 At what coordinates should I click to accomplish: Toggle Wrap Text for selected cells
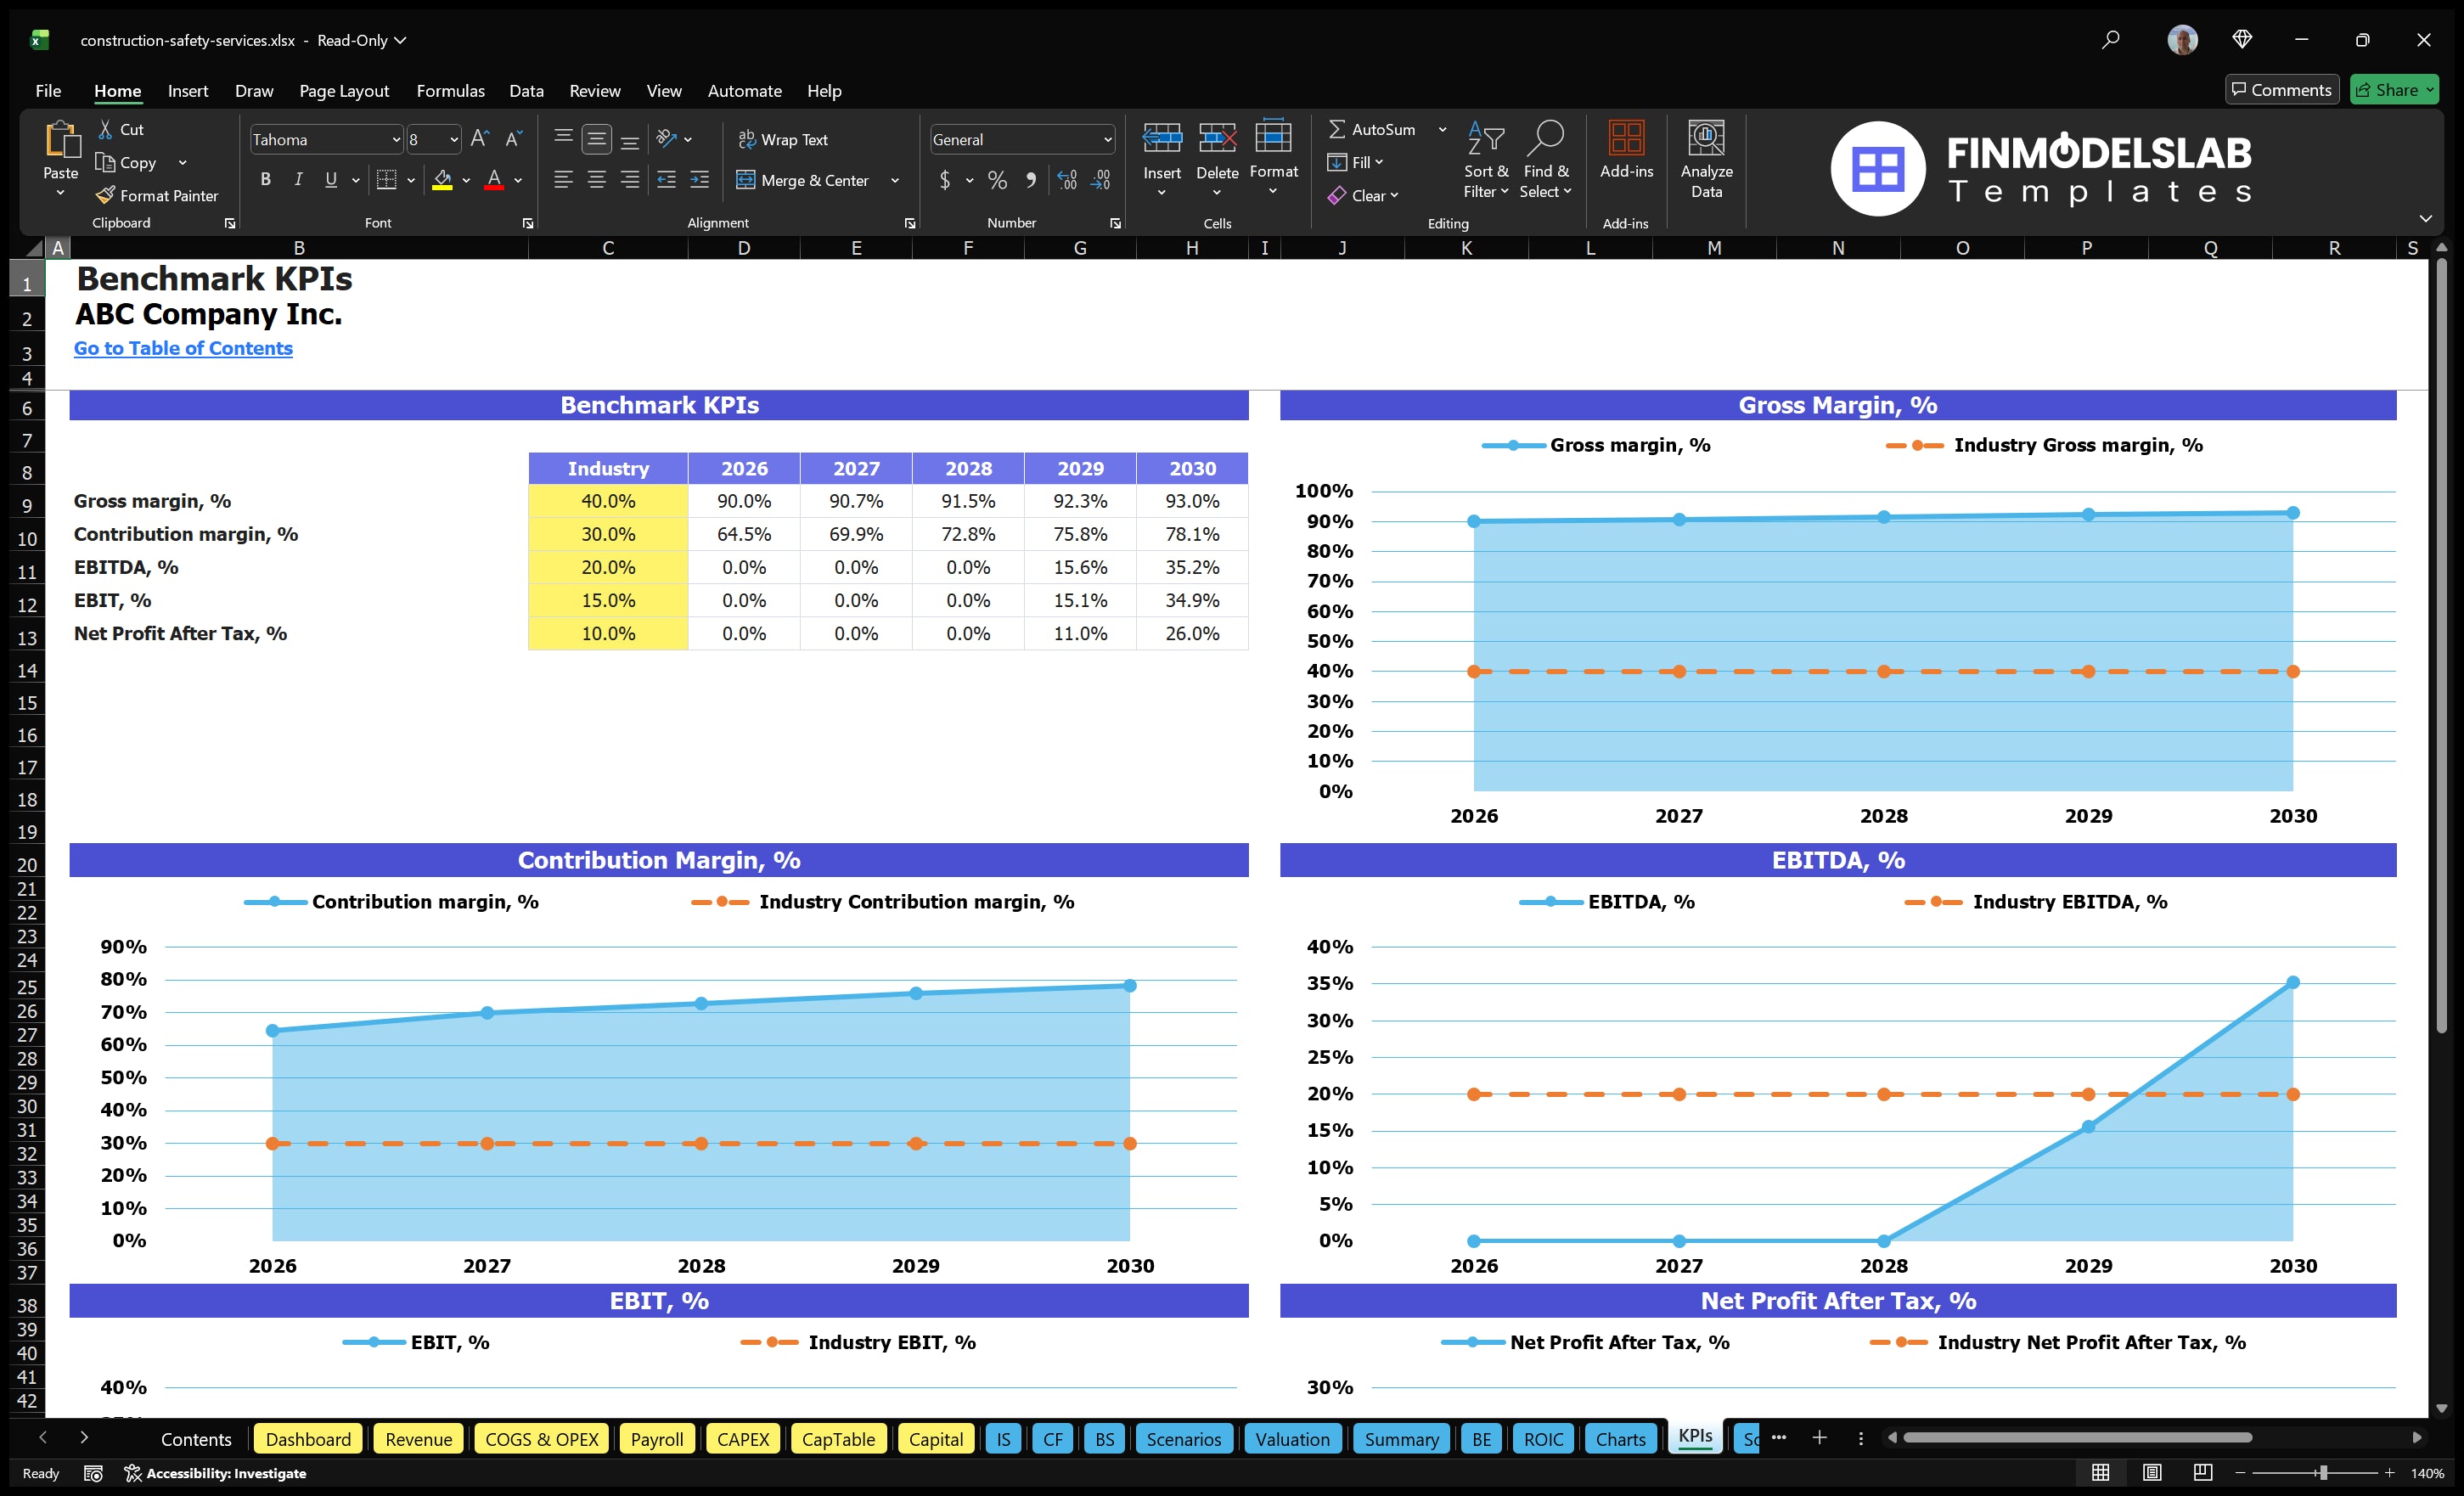pyautogui.click(x=784, y=140)
